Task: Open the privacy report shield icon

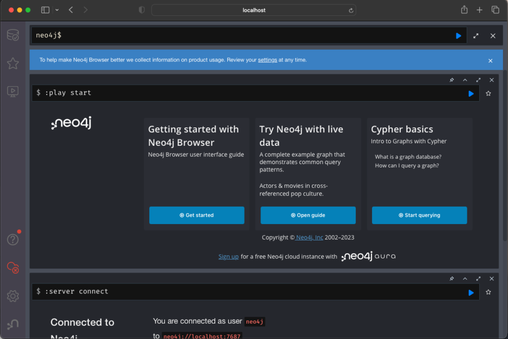Action: tap(141, 10)
